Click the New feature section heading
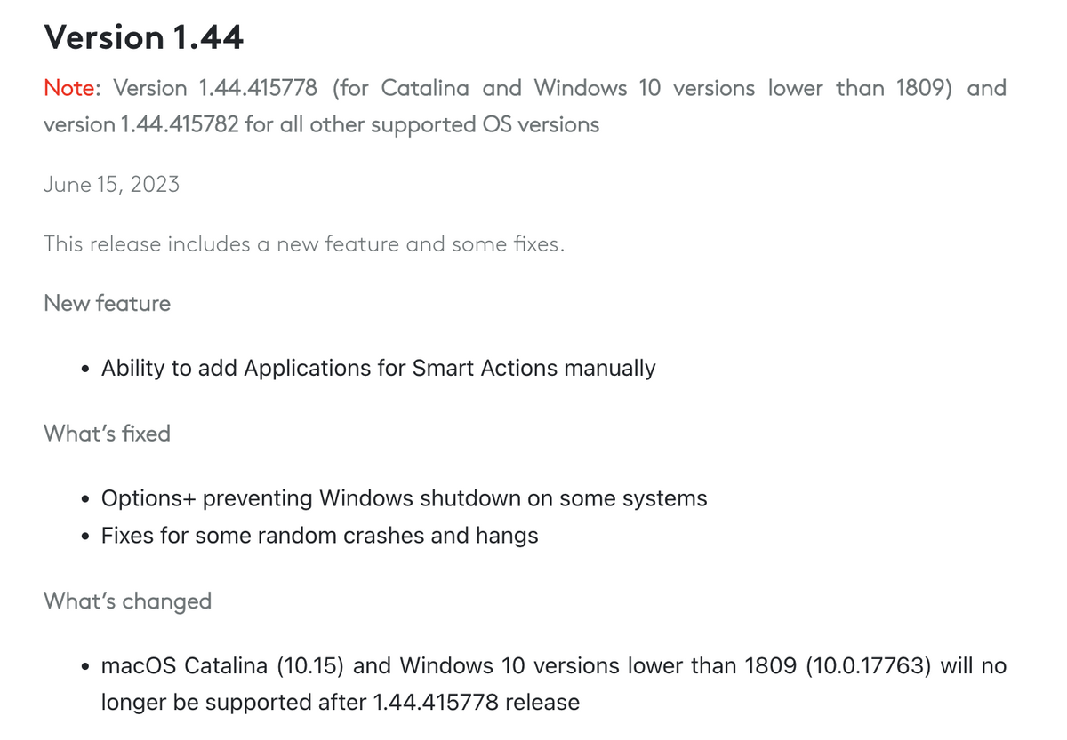1067x740 pixels. (x=107, y=303)
